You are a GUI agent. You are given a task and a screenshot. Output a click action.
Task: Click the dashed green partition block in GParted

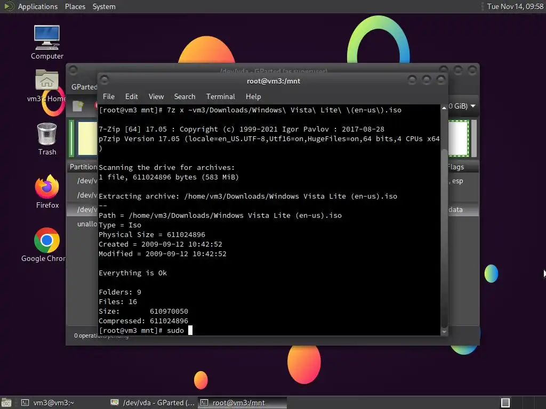tap(459, 138)
